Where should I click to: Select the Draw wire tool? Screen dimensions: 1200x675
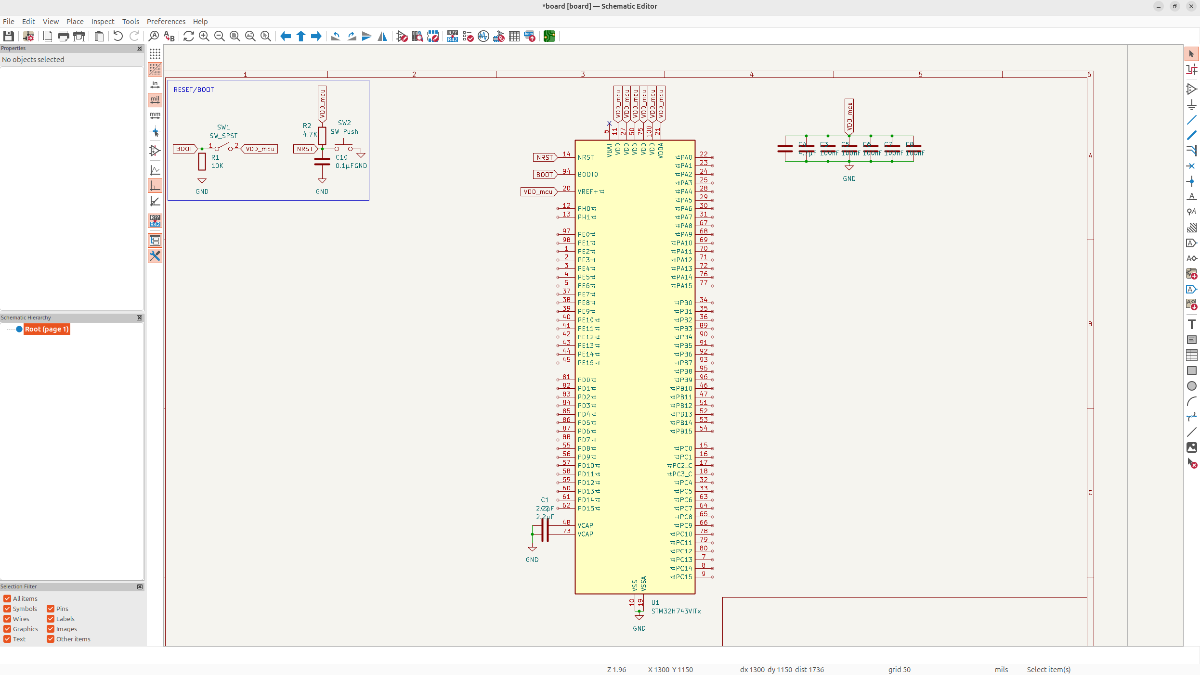pos(1191,120)
